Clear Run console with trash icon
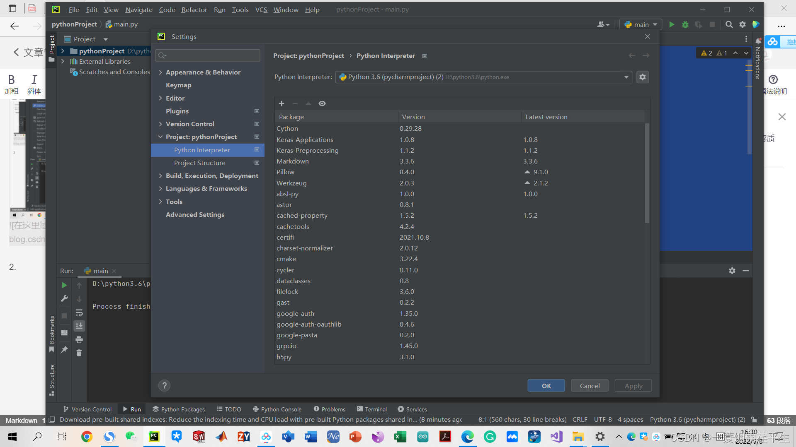The image size is (796, 447). point(79,353)
